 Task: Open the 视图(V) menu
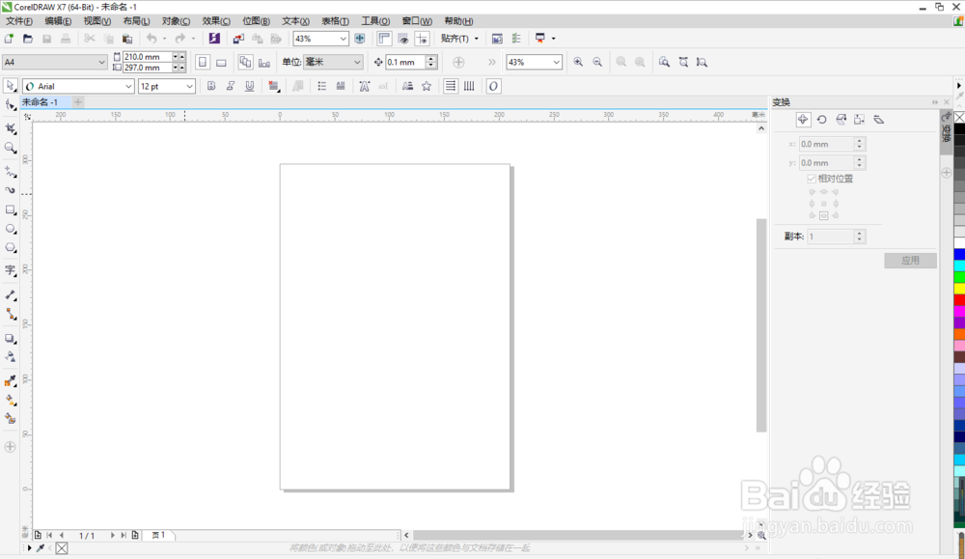97,21
